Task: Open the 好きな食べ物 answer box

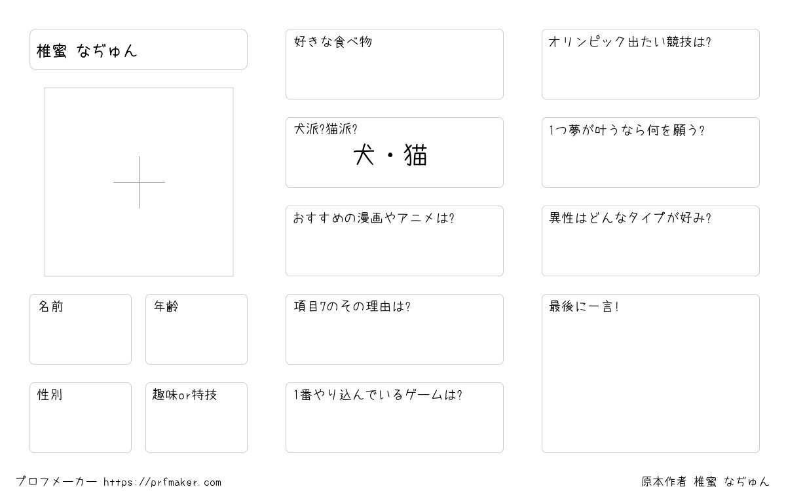Action: point(394,64)
